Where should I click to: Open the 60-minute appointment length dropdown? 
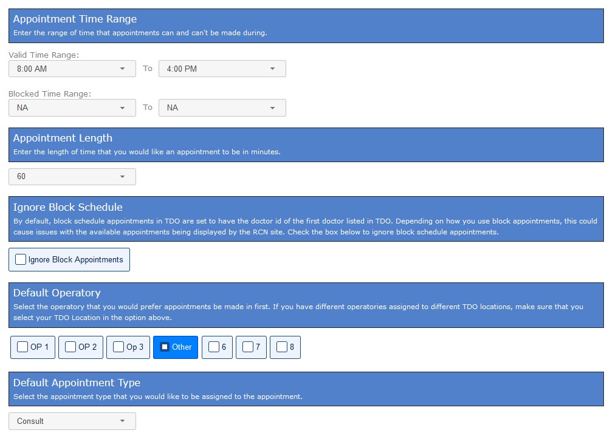pyautogui.click(x=72, y=177)
